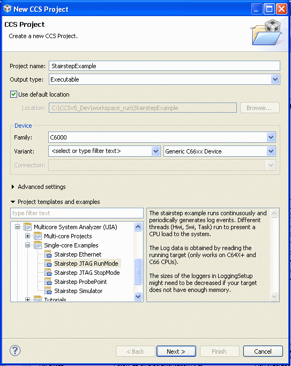
Task: Click the Multi-core Projects folder icon
Action: pyautogui.click(x=38, y=236)
